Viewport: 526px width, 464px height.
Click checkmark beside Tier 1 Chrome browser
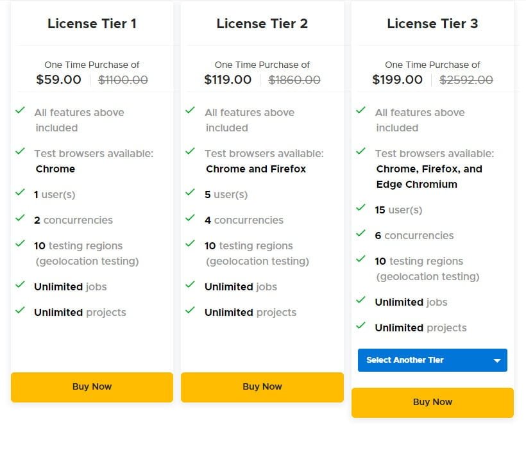coord(21,152)
